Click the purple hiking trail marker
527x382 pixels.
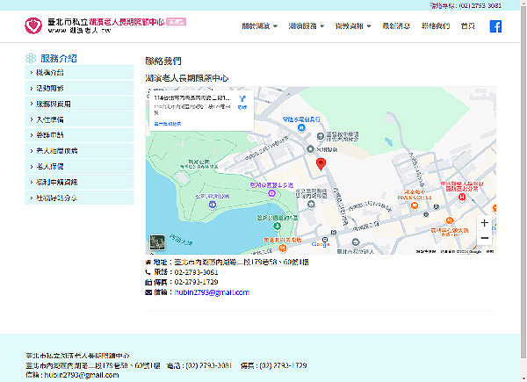pos(271,193)
